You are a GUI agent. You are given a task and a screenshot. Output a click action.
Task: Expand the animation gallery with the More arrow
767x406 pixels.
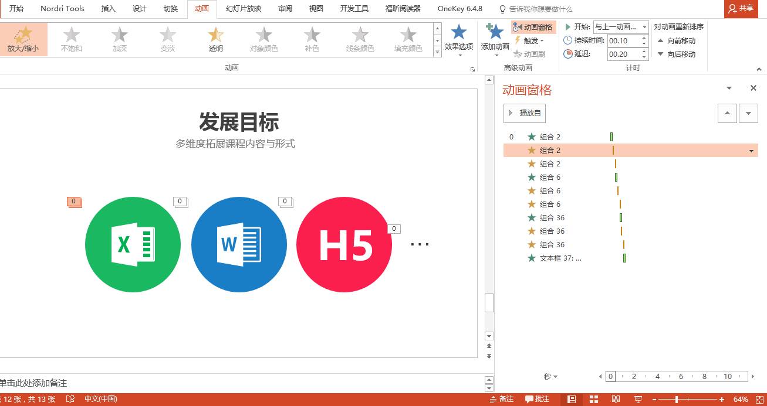pyautogui.click(x=437, y=52)
